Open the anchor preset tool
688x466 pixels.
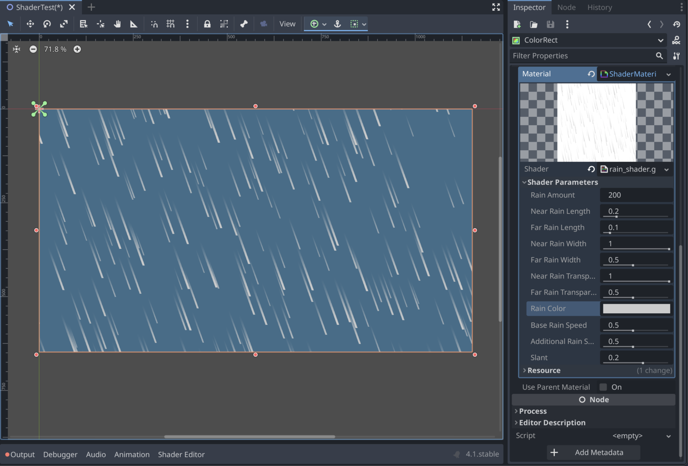[338, 24]
